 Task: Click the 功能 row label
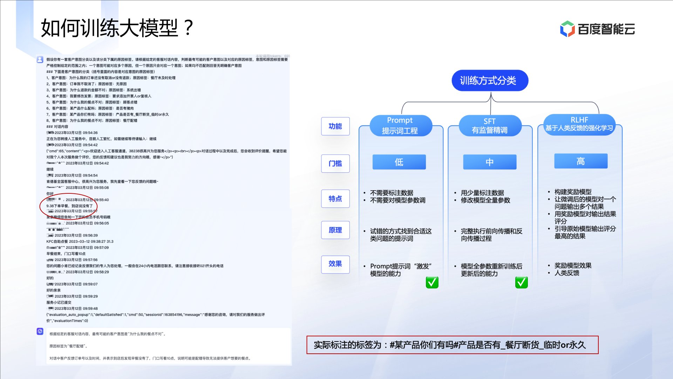[335, 126]
